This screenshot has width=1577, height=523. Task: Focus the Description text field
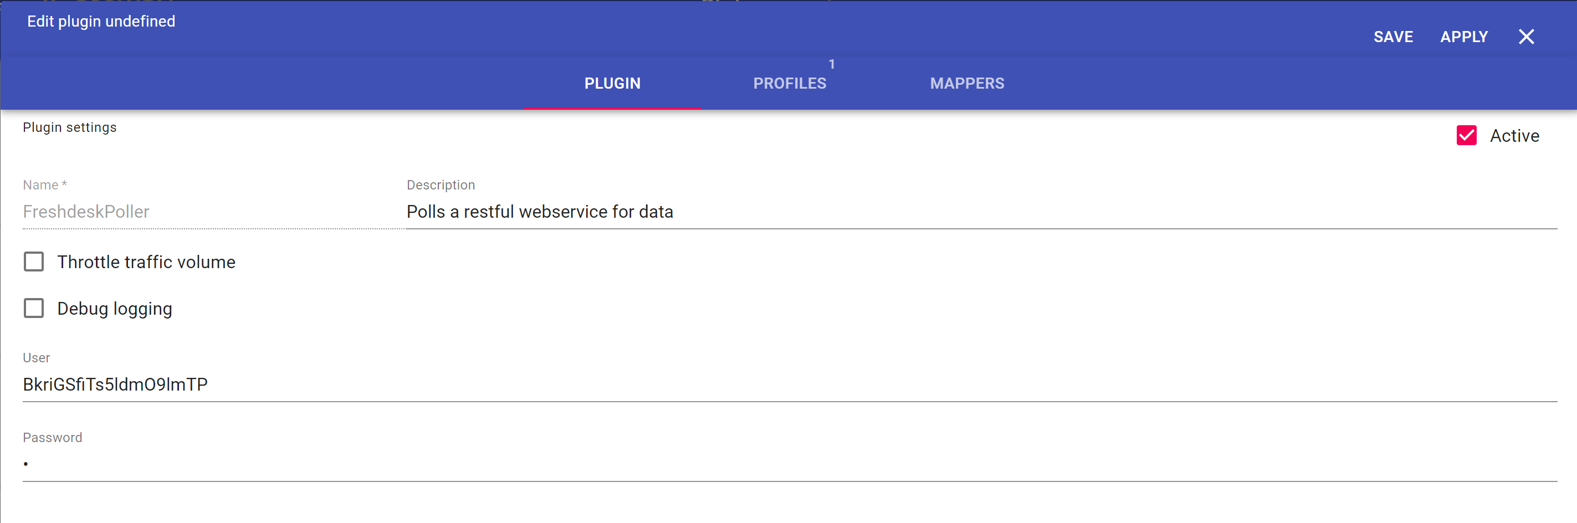click(980, 212)
